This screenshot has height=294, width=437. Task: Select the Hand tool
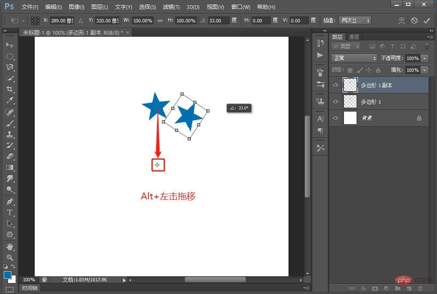[x=10, y=246]
